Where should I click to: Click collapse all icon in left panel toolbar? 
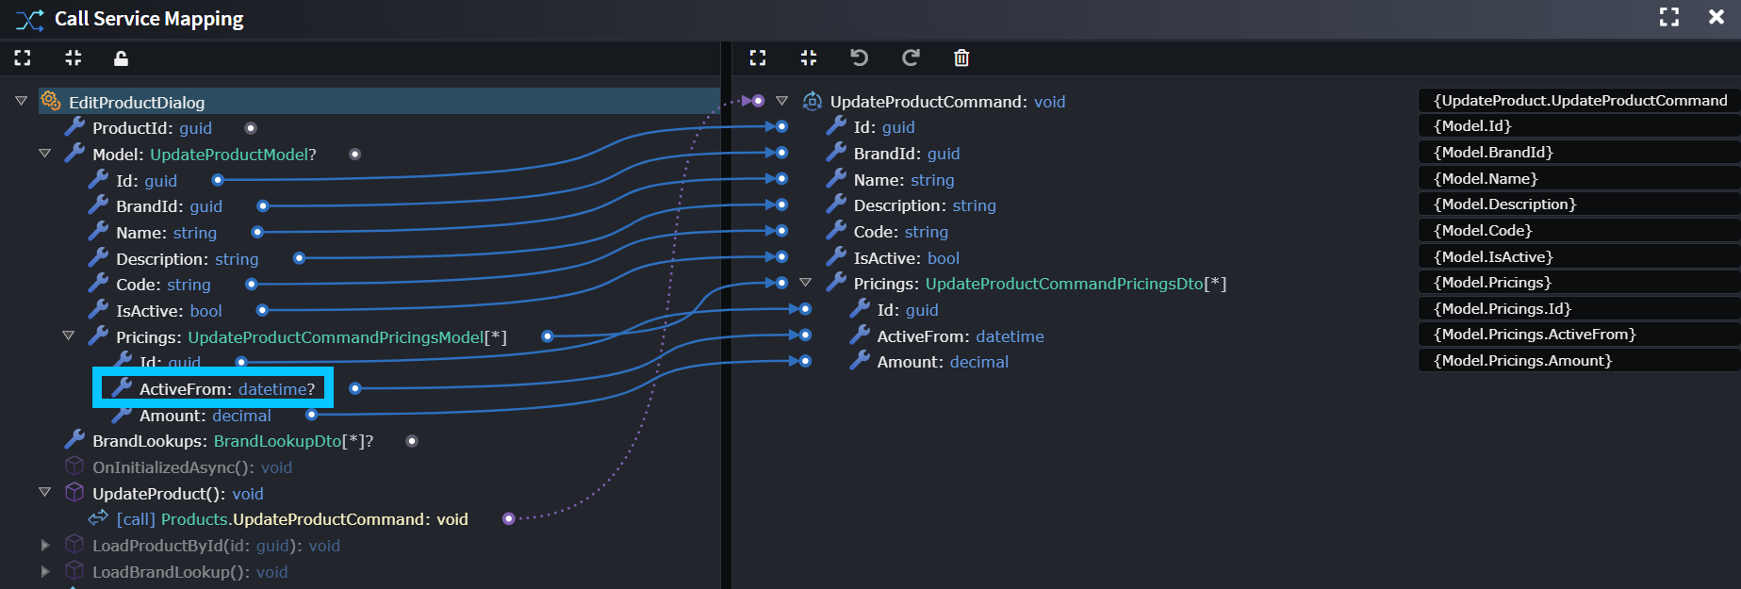(73, 58)
